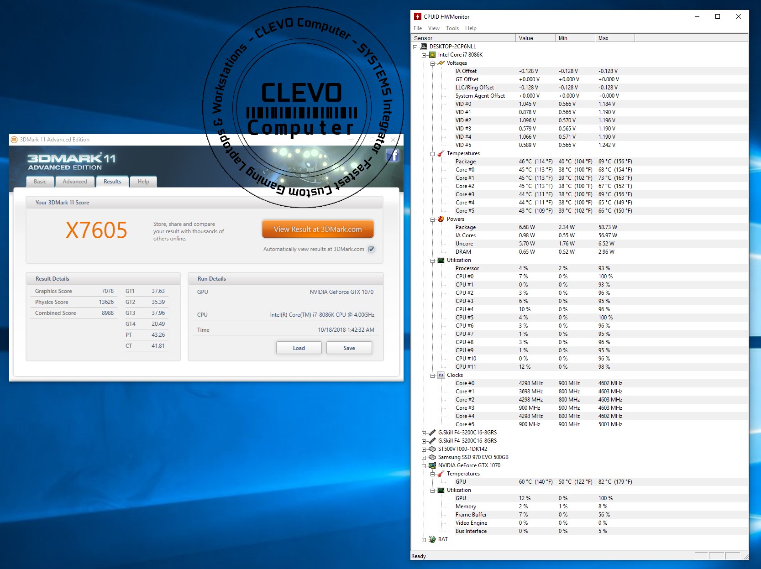Click the Load button in Run Details
The height and width of the screenshot is (569, 761).
pyautogui.click(x=299, y=348)
